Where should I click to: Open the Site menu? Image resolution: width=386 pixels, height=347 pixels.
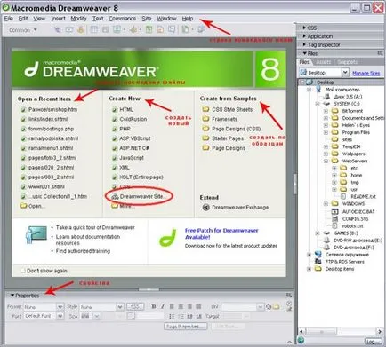147,19
